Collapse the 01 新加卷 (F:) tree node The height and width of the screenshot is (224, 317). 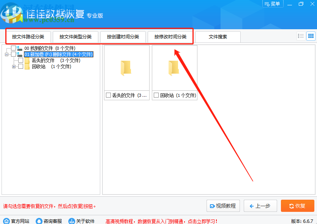pos(7,54)
